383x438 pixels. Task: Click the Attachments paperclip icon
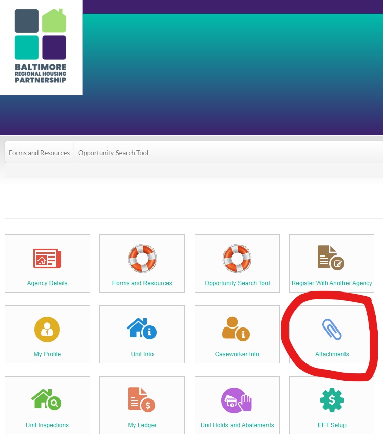pos(332,329)
